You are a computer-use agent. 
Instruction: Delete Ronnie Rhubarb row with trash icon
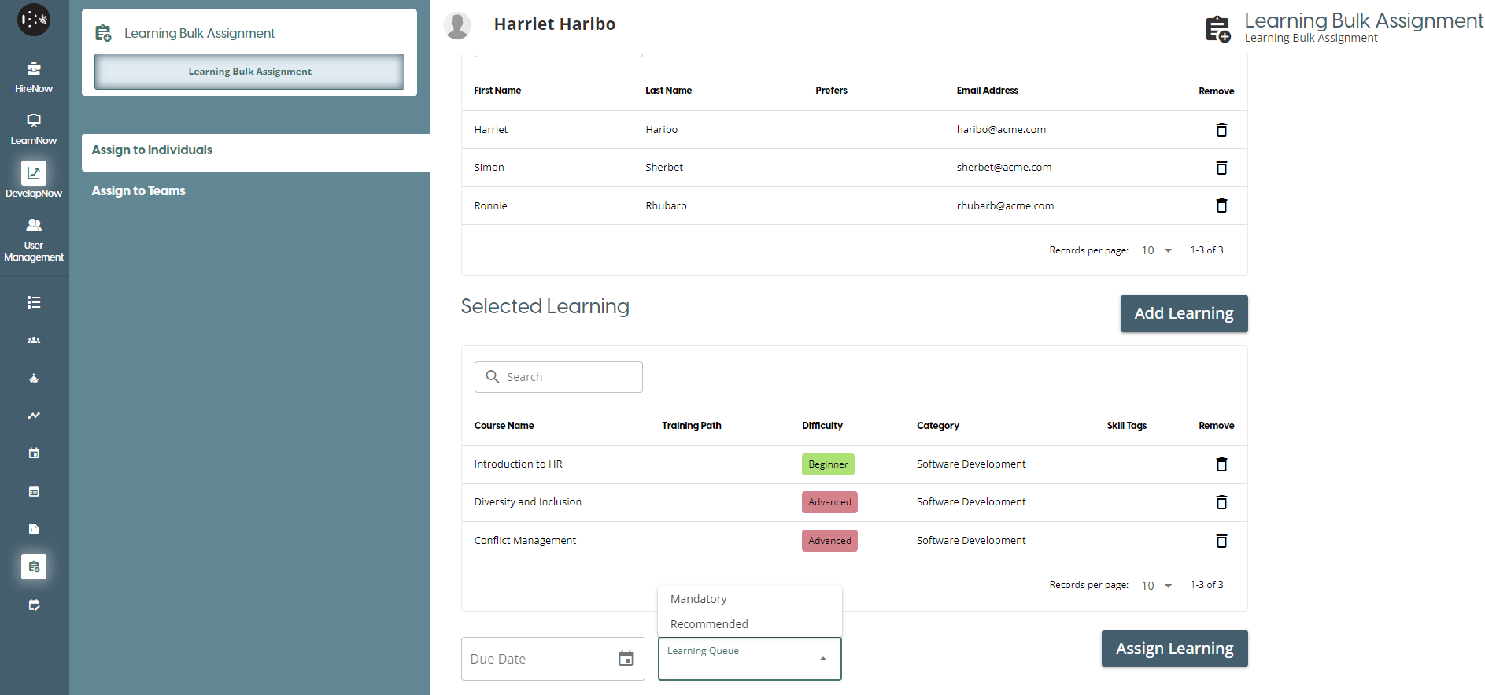pyautogui.click(x=1221, y=205)
